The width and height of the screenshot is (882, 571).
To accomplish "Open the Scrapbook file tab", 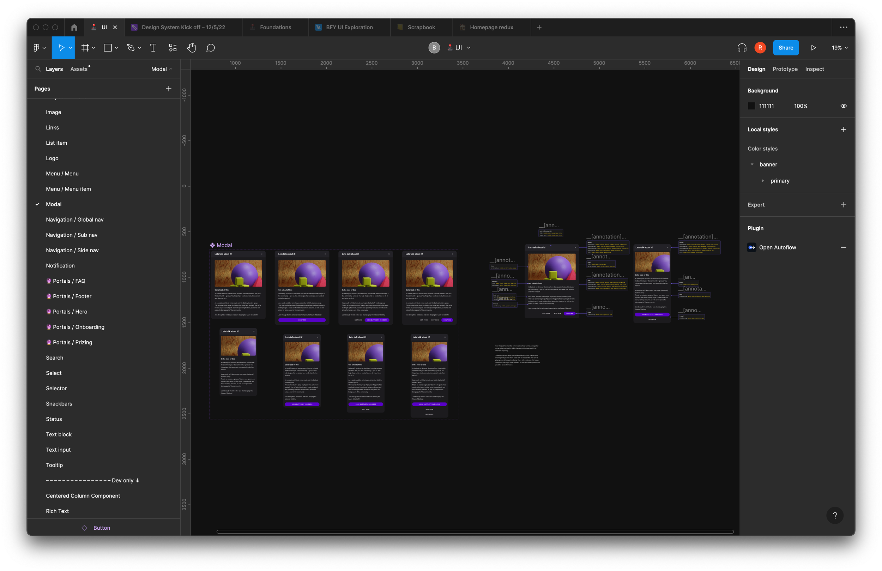I will pos(421,28).
